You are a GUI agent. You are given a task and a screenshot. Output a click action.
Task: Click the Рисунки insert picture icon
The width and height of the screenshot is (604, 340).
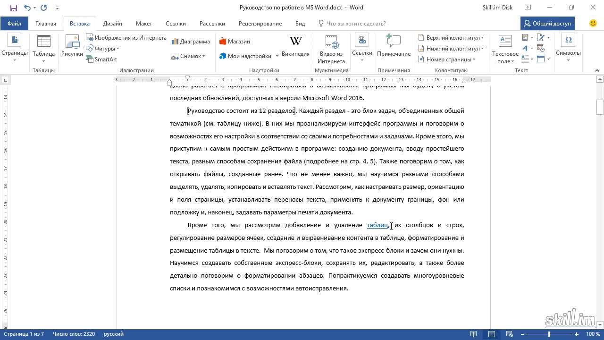pyautogui.click(x=72, y=46)
